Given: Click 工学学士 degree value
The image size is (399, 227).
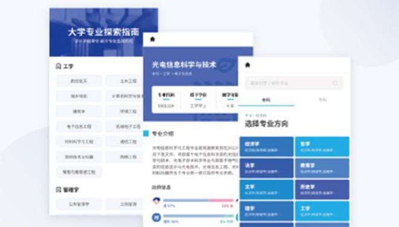Looking at the screenshot, I should point(198,106).
